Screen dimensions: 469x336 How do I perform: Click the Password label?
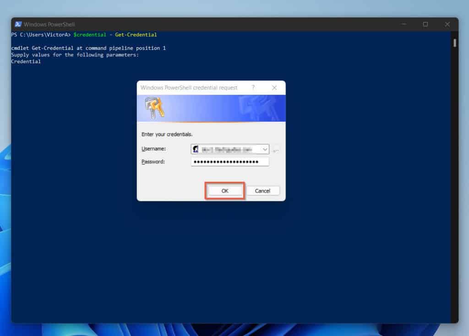tap(153, 162)
